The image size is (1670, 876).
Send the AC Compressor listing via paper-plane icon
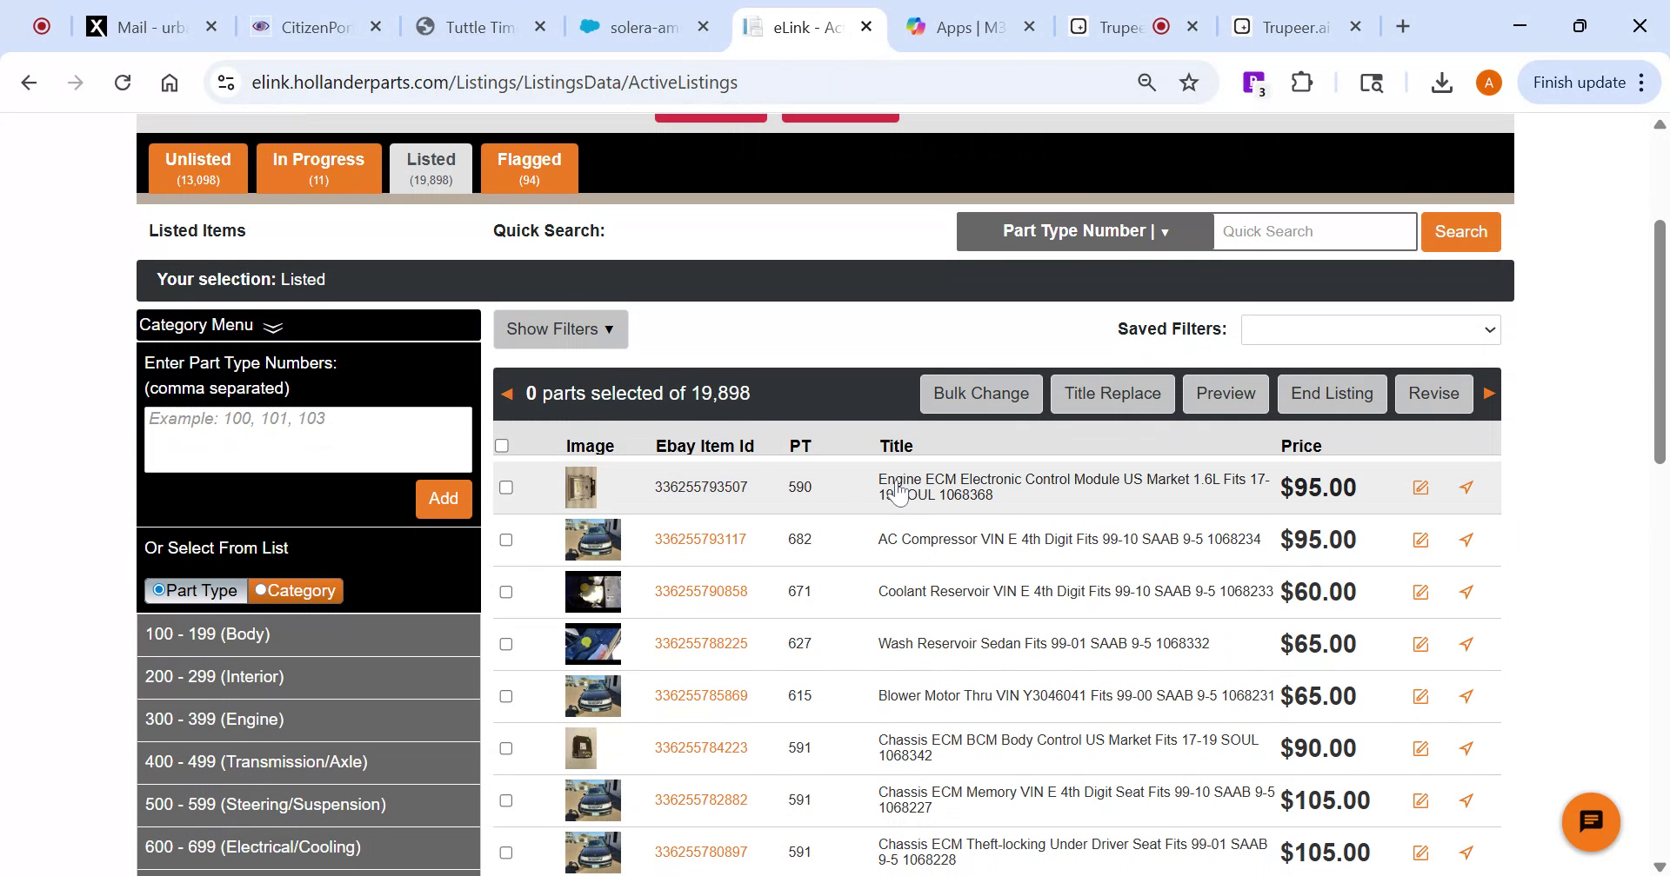click(1467, 540)
